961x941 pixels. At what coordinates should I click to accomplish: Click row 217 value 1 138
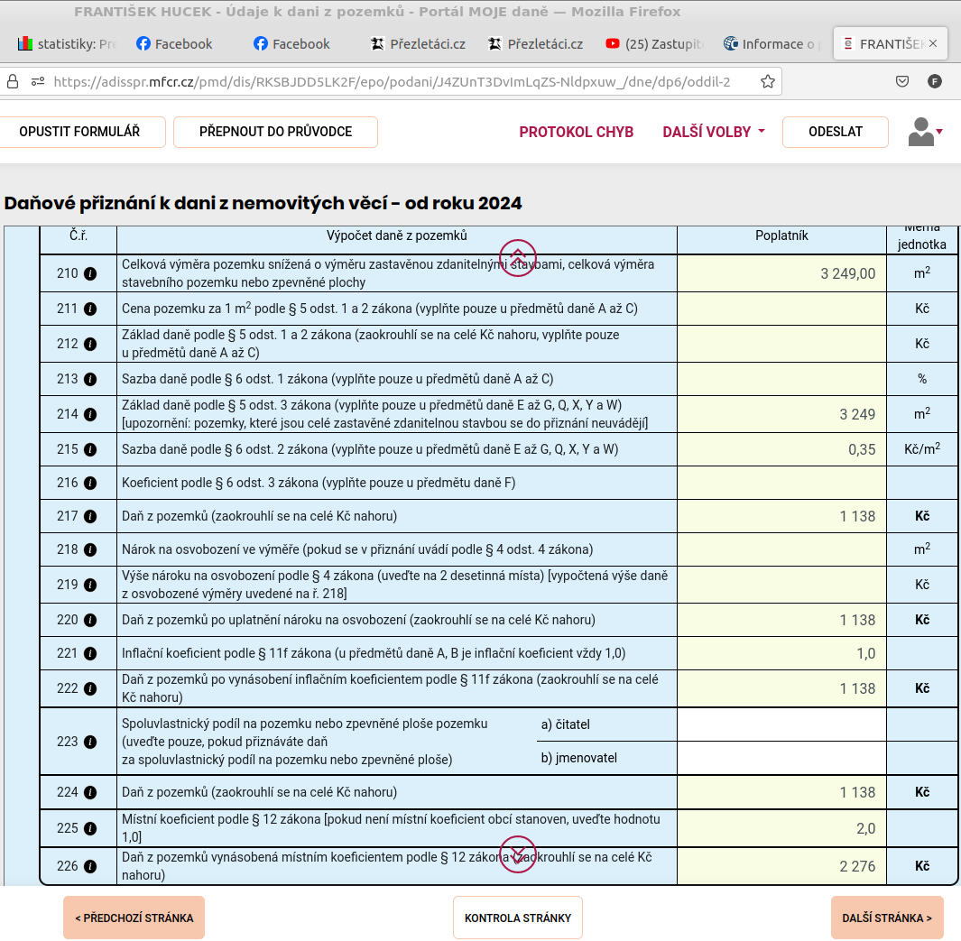pyautogui.click(x=781, y=516)
